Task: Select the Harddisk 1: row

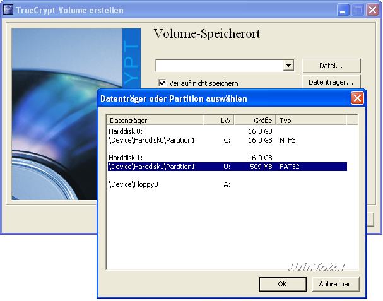Action: point(227,158)
